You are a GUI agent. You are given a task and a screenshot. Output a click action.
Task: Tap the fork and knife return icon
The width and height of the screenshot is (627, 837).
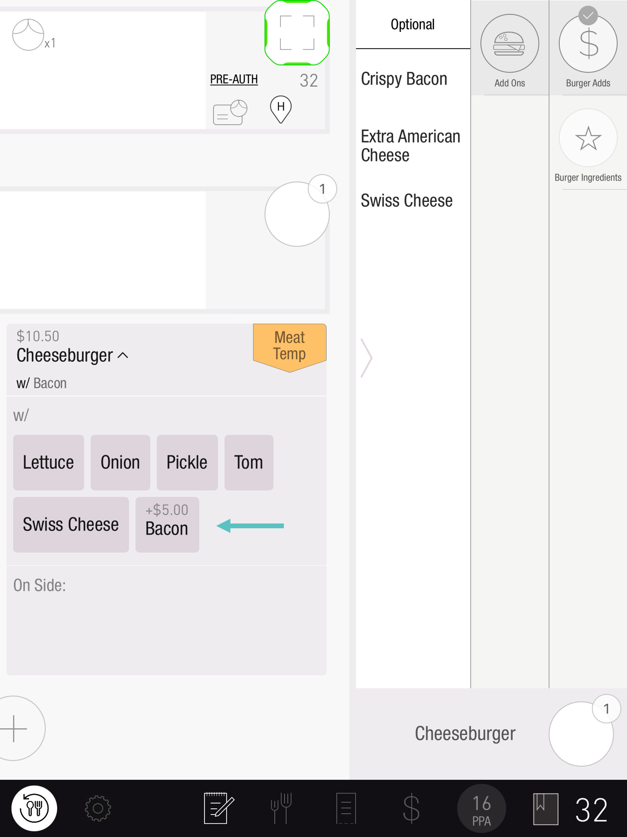pyautogui.click(x=34, y=808)
